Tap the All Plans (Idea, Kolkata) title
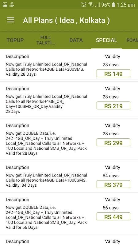This screenshot has height=246, width=138. [x=66, y=20]
